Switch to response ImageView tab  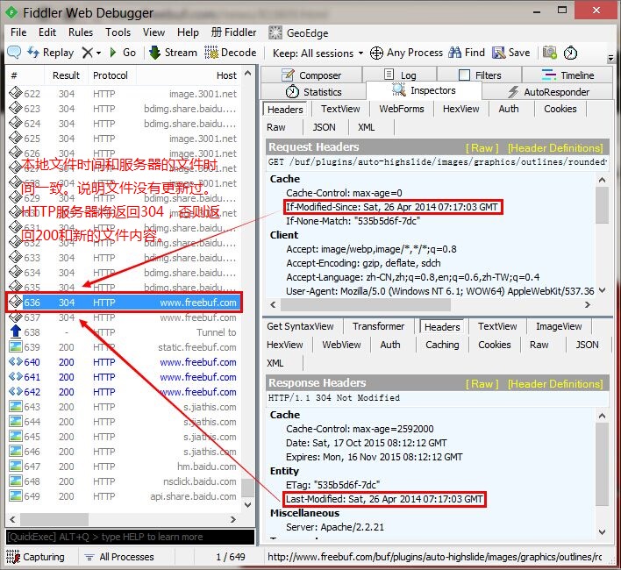tap(559, 326)
